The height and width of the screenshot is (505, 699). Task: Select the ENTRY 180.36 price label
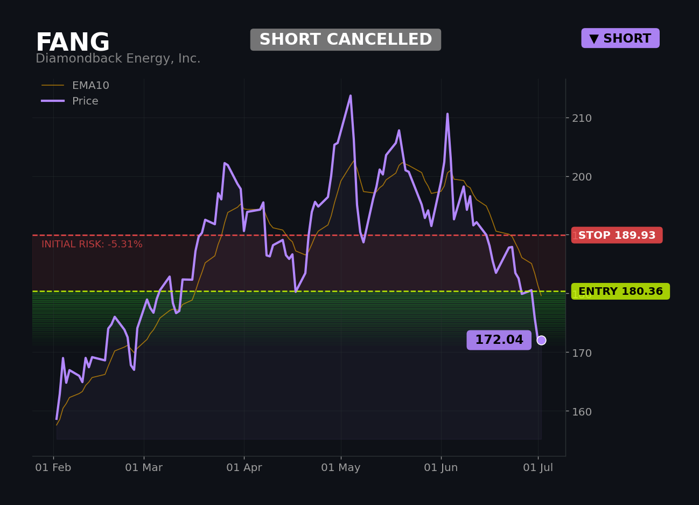pyautogui.click(x=620, y=292)
